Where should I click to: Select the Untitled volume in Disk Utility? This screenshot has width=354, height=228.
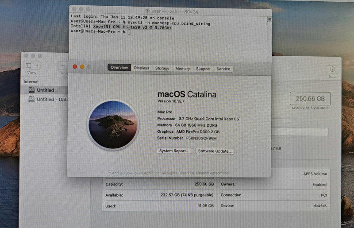pos(45,90)
